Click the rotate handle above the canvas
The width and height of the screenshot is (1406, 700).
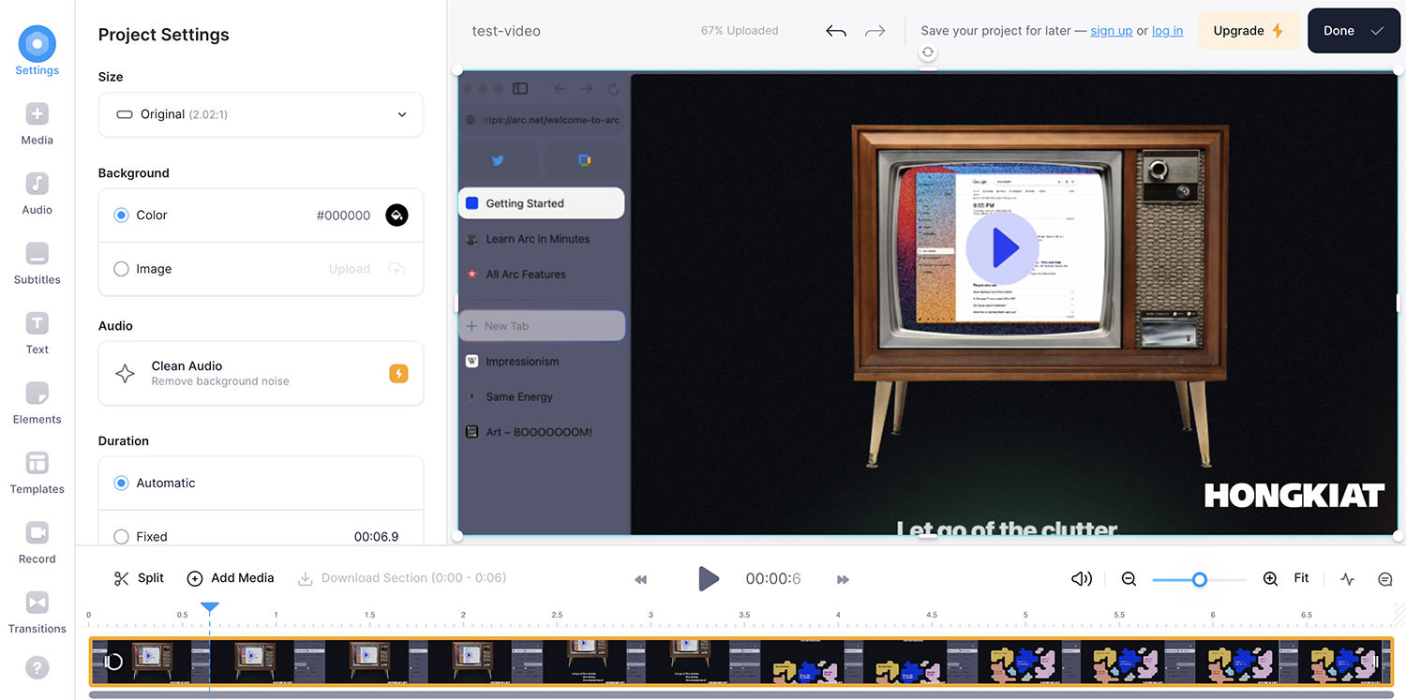pos(927,52)
